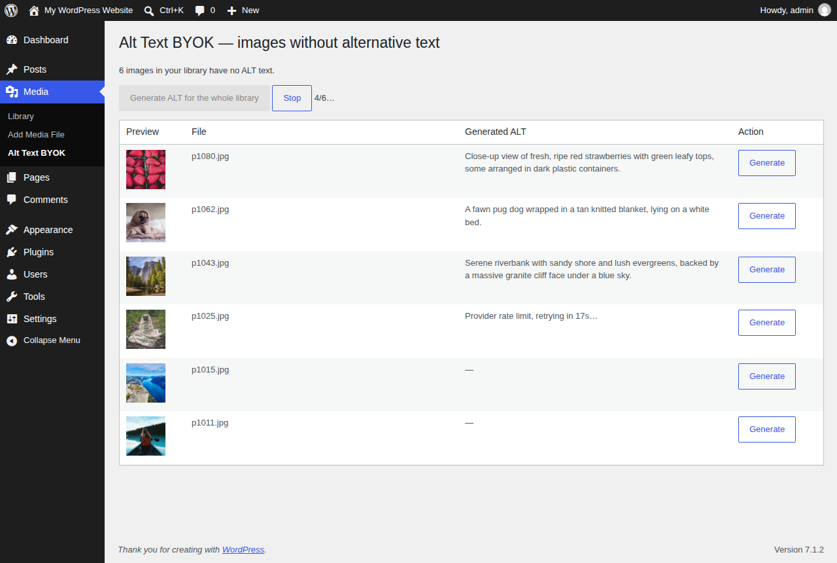Click the 'Provider rate limit, retrying' status text
Screen dimensions: 837x563
(531, 316)
